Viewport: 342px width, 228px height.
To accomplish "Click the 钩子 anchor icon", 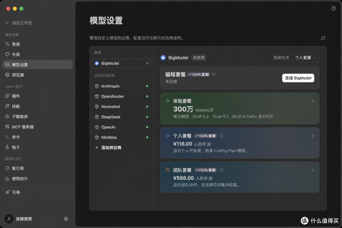I will click(x=7, y=147).
